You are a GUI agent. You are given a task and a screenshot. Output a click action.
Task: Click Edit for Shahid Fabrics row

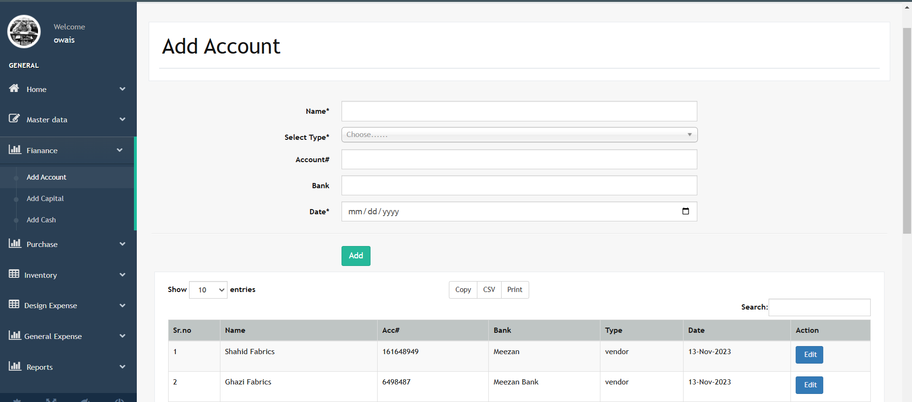(x=809, y=355)
